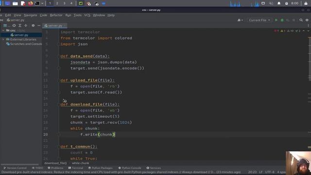This screenshot has height=175, width=311.
Task: Click Select Opened File target icon in Project panel
Action: coord(14,25)
